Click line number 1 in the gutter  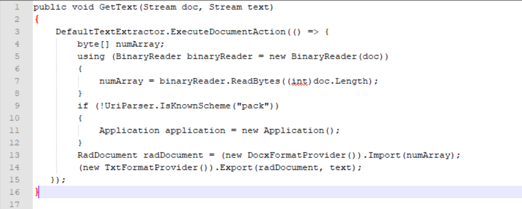tap(16, 7)
